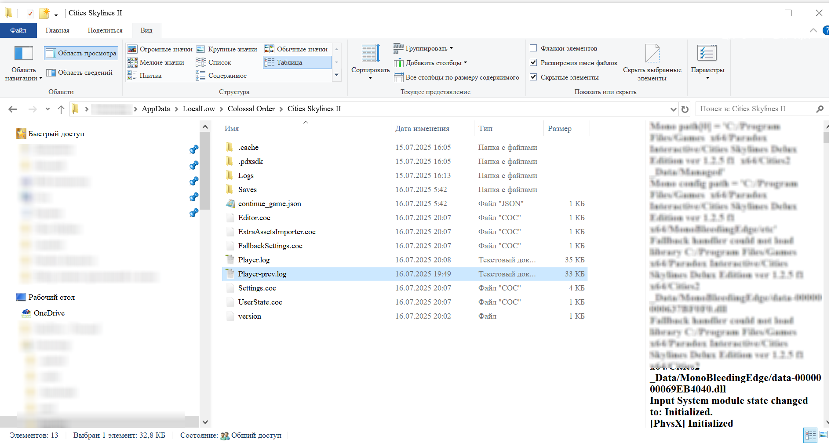Sort by the Размер column header
Viewport: 831px width, 443px height.
coord(566,128)
